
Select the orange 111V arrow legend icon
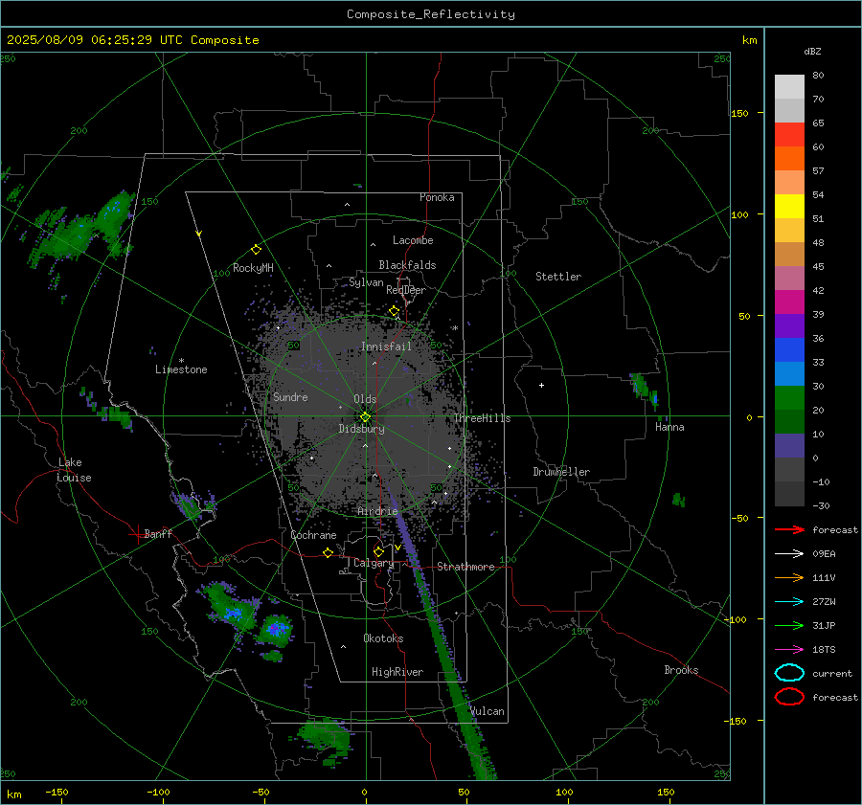coord(789,577)
